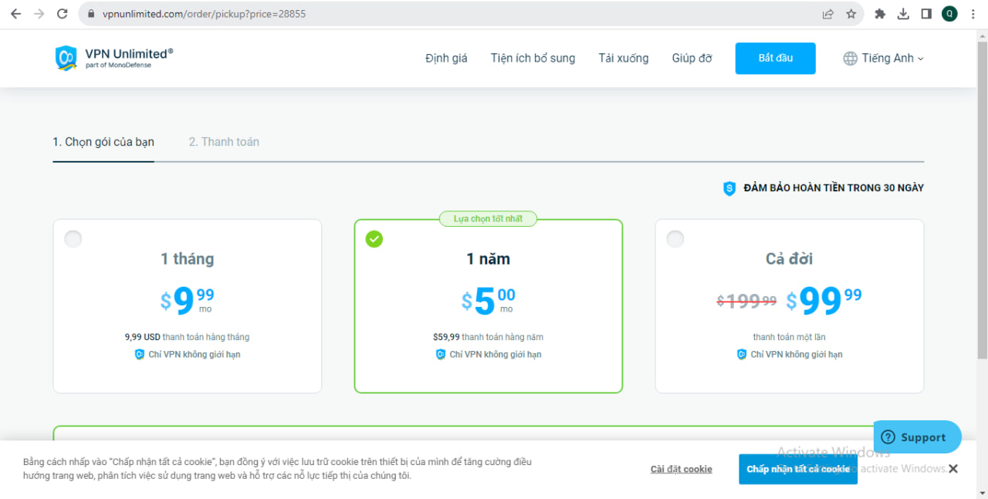The width and height of the screenshot is (988, 499).
Task: Open the Tiện ích bổ sung menu
Action: 533,59
